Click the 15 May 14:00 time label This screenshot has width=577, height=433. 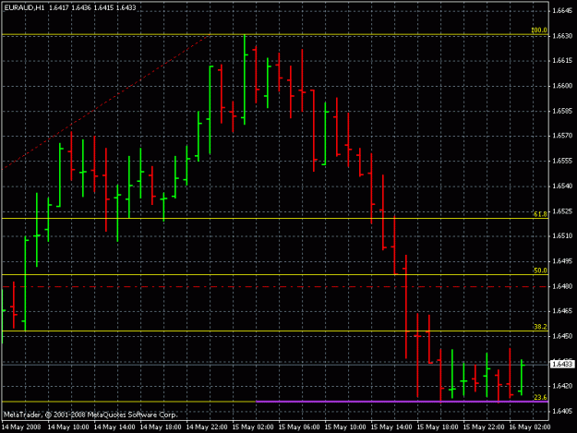[x=391, y=427]
